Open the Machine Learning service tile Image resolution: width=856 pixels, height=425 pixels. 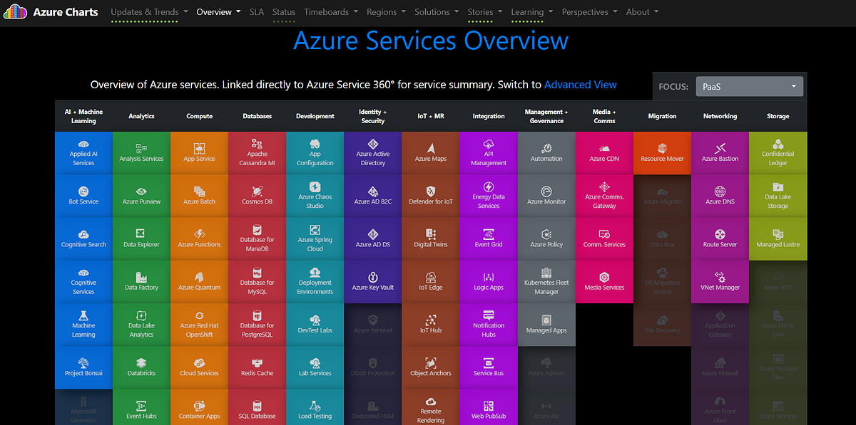83,324
